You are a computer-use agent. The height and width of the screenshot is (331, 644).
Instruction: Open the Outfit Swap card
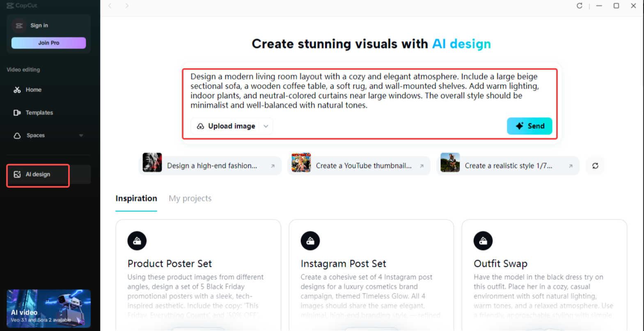(544, 275)
